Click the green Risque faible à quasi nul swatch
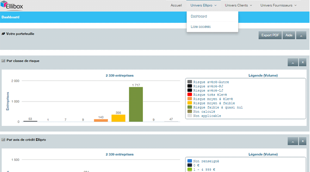 click(189, 107)
